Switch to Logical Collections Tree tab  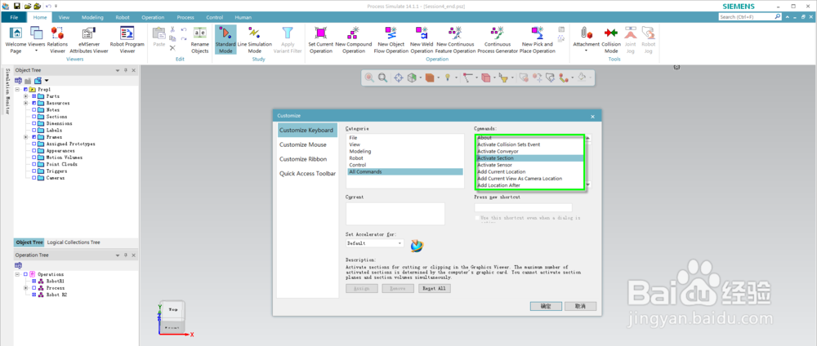click(x=74, y=242)
